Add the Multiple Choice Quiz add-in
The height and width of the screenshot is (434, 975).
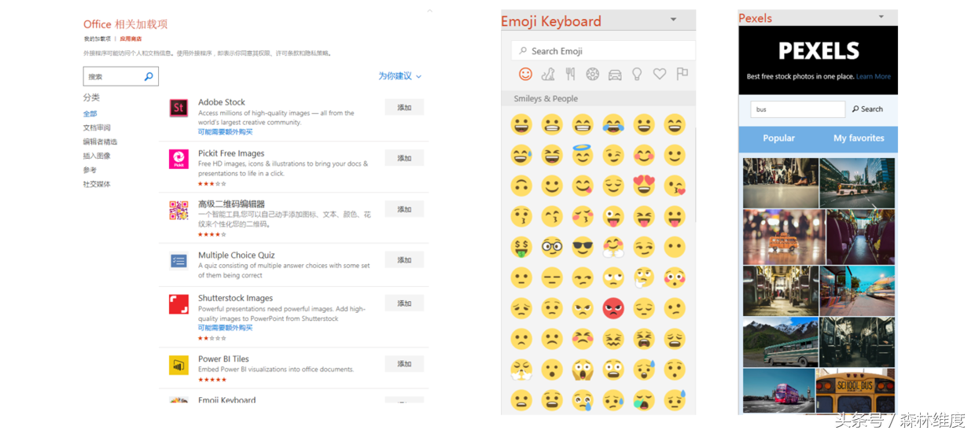[x=404, y=260]
